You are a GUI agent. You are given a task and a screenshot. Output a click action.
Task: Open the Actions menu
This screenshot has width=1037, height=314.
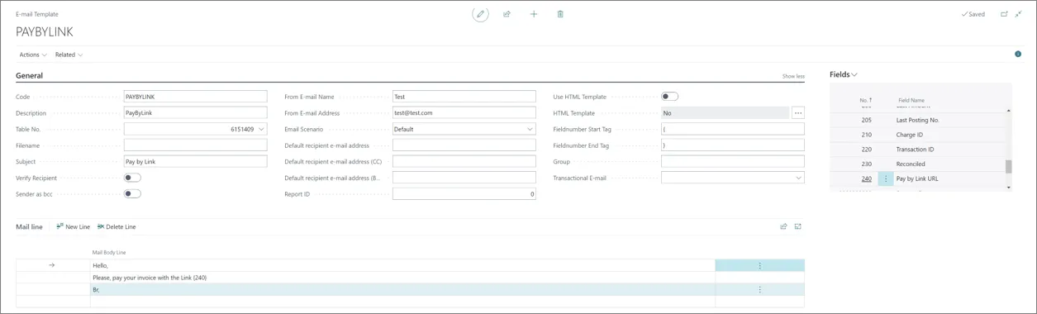click(x=33, y=55)
